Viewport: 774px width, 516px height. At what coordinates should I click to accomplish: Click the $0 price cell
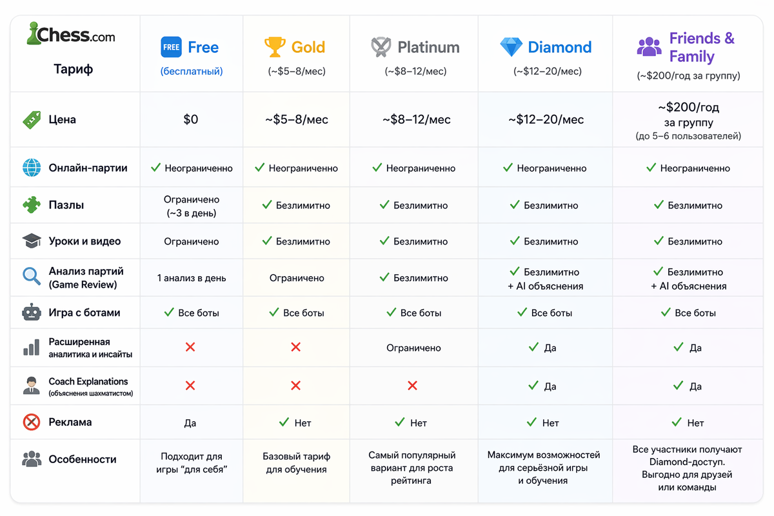click(191, 119)
